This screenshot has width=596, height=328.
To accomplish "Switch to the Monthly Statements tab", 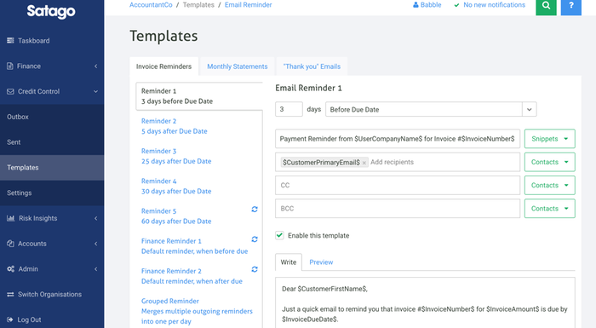I will pyautogui.click(x=238, y=66).
